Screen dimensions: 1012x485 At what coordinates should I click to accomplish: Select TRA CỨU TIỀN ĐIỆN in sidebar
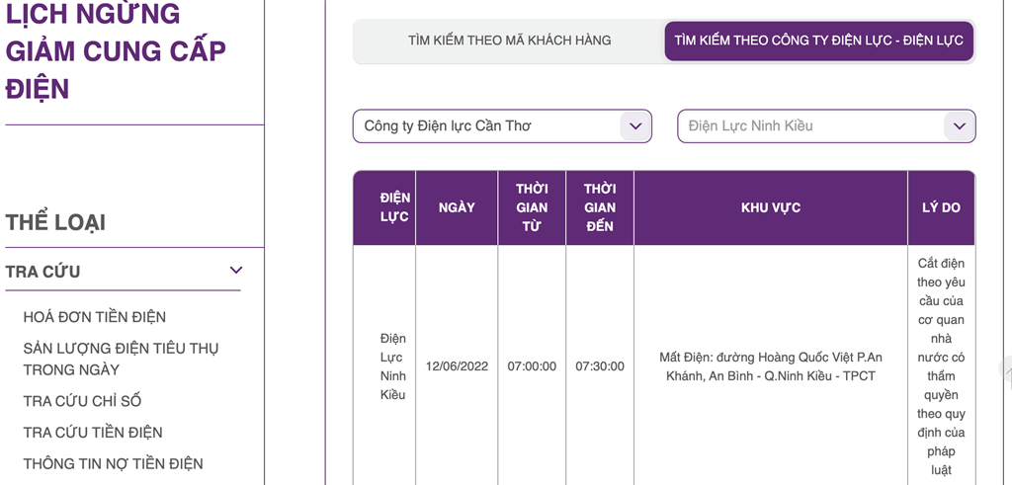[x=93, y=433]
